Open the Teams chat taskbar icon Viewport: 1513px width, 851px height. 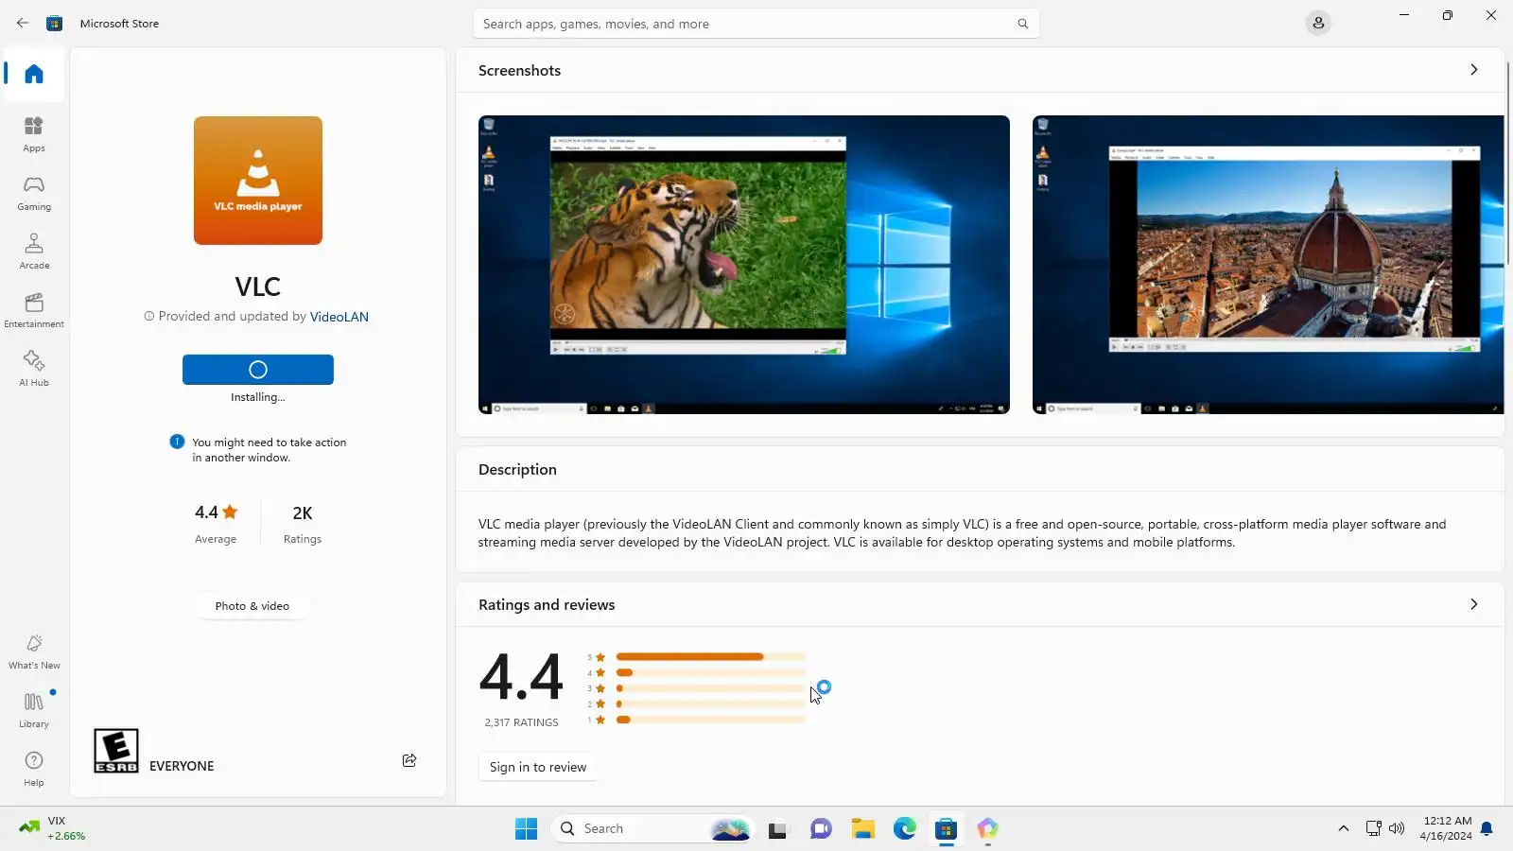[x=821, y=828]
